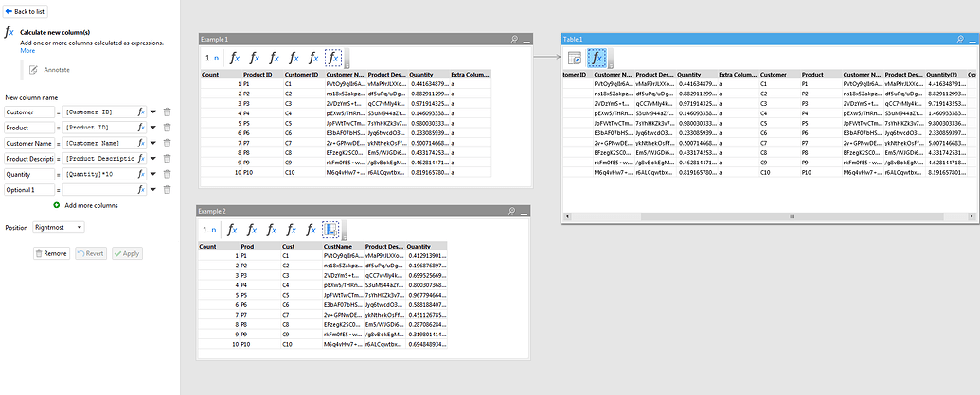Screen dimensions: 980x395
Task: Click the Apply button
Action: click(x=128, y=254)
